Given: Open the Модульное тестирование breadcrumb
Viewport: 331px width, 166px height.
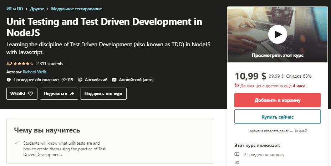Looking at the screenshot, I should (x=76, y=9).
